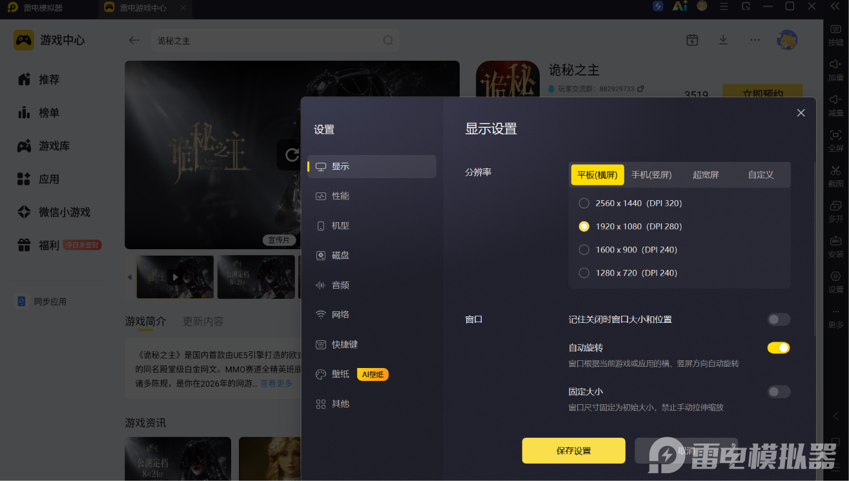This screenshot has width=849, height=481.
Task: Switch to the 自定义 resolution tab
Action: pyautogui.click(x=761, y=174)
